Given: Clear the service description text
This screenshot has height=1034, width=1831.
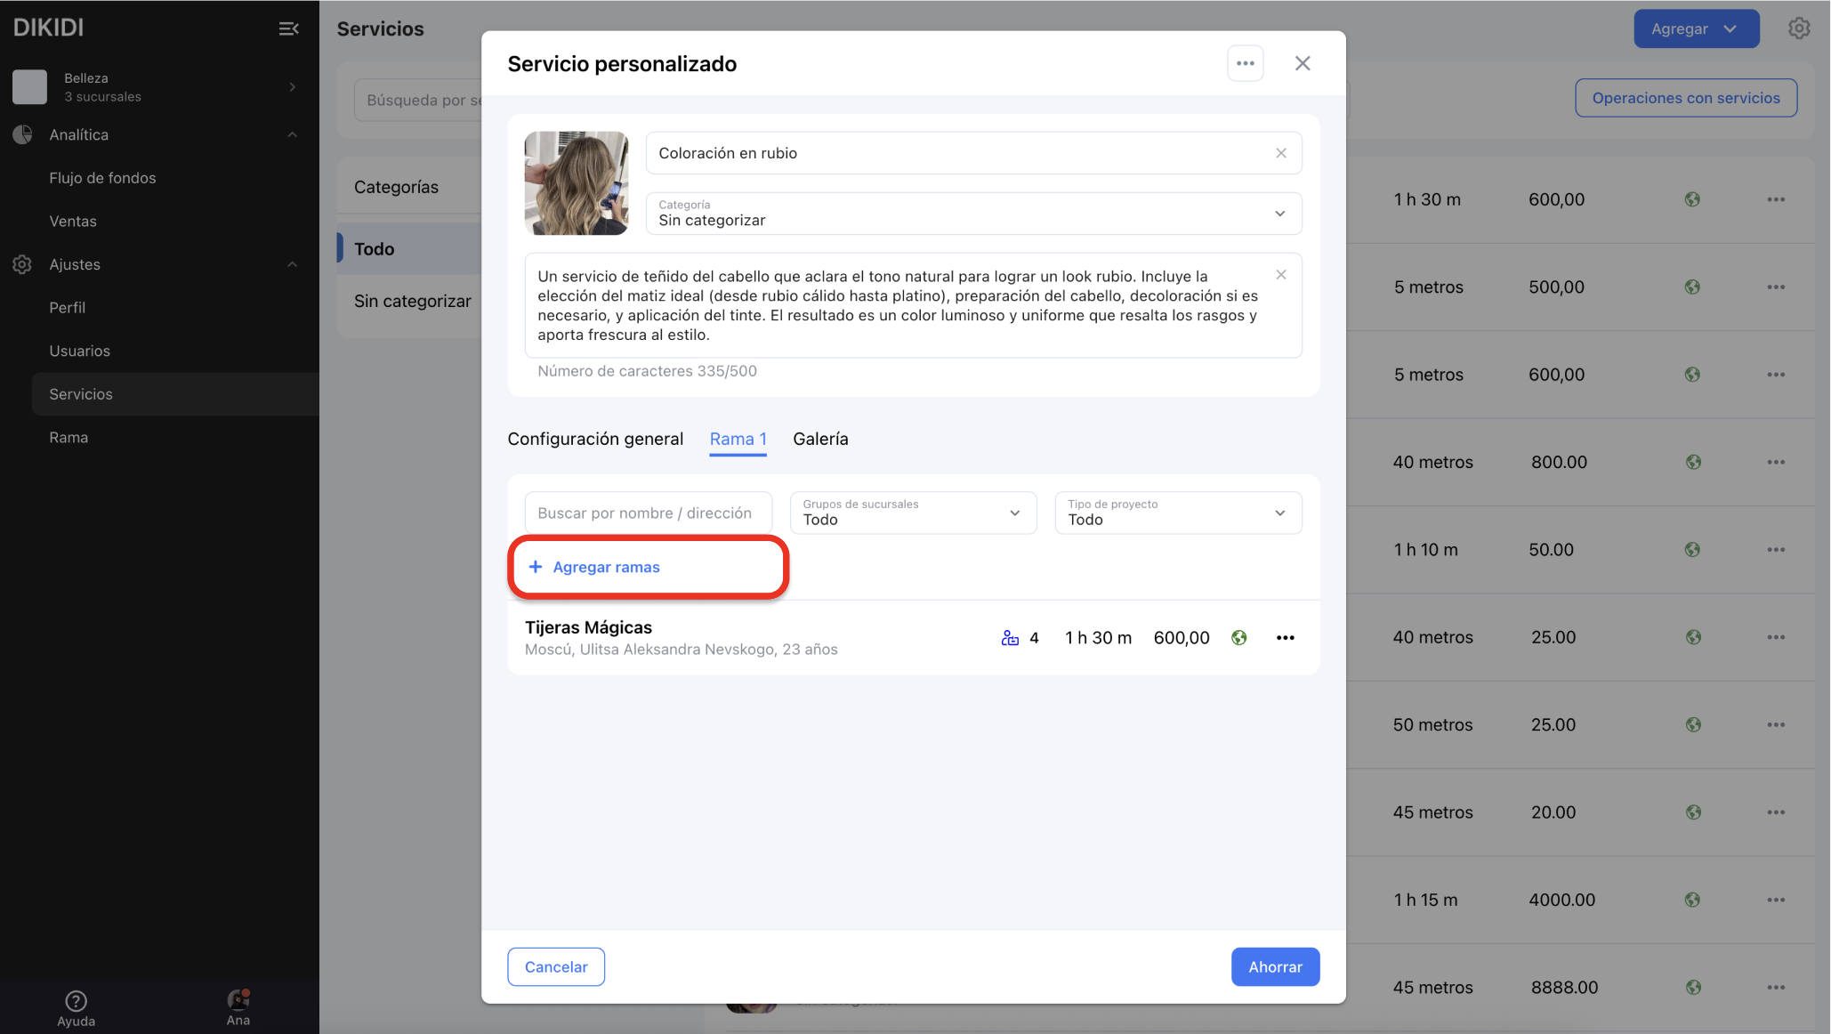Looking at the screenshot, I should [x=1280, y=275].
